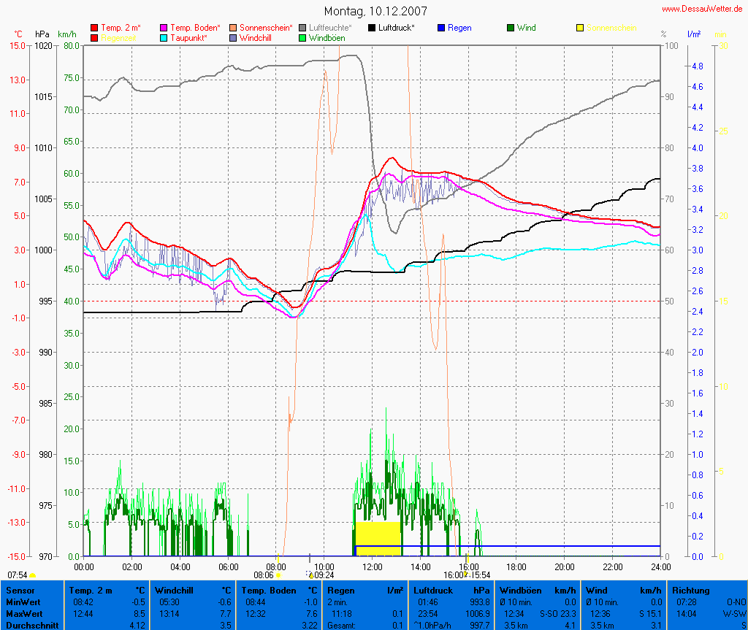Click the Windchill legend label
This screenshot has height=630, width=748.
[x=257, y=37]
